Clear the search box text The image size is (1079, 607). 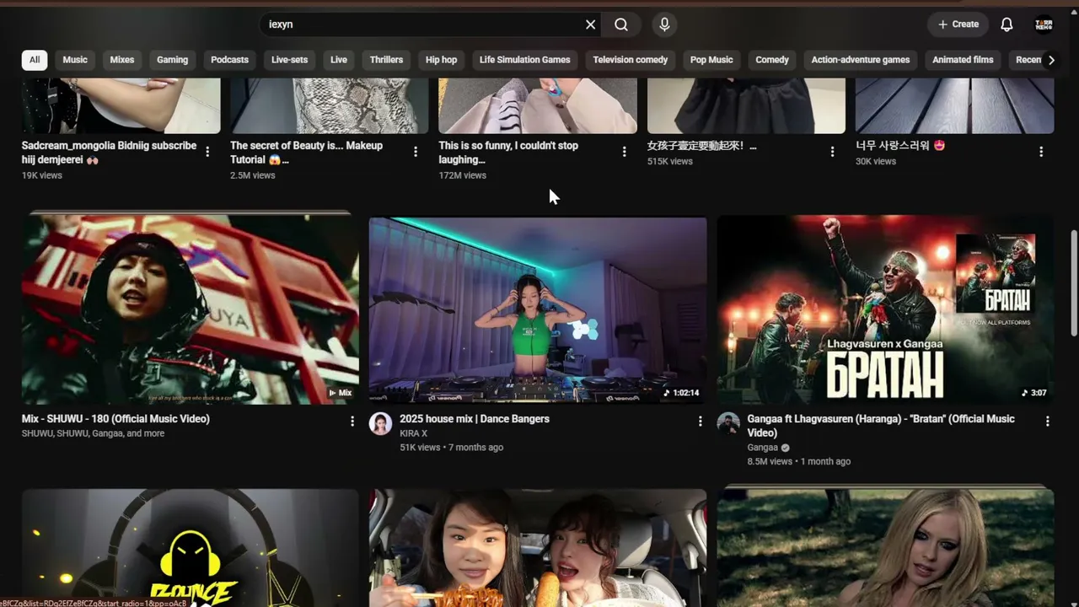click(x=590, y=24)
